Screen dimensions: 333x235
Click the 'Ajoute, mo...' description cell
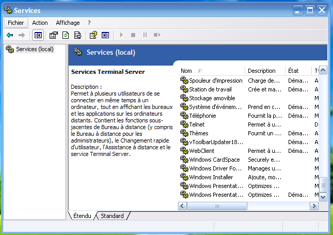tap(265, 177)
